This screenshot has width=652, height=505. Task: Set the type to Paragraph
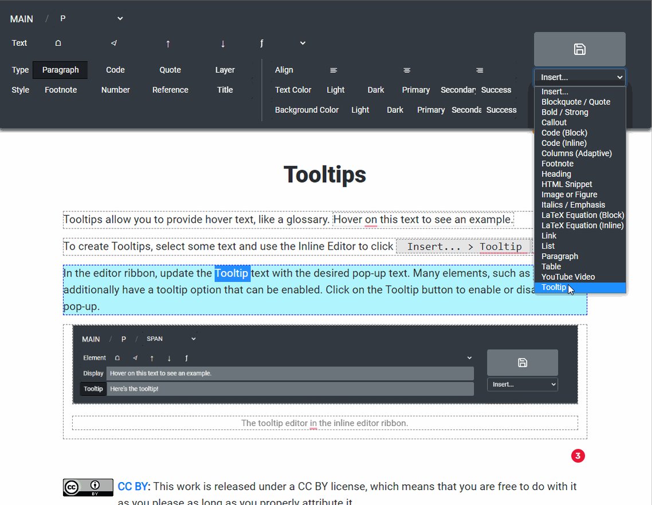(60, 70)
